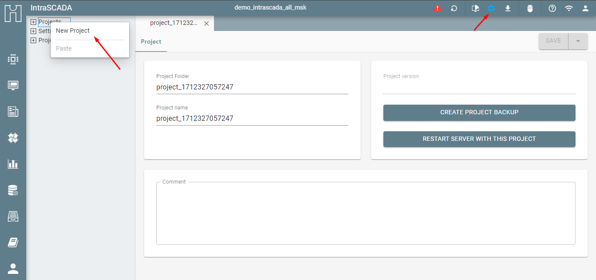Click RESTART SERVER WITH THIS PROJECT
This screenshot has width=596, height=280.
(x=479, y=139)
